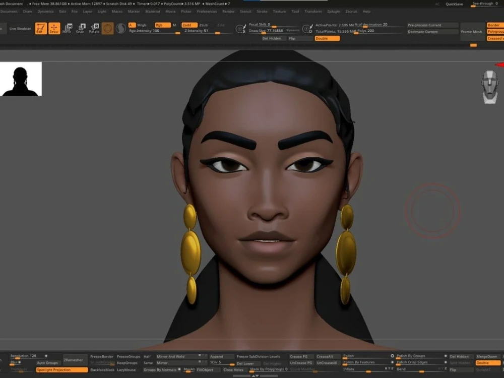The image size is (504, 378).
Task: Click the circle mode icon on Polish slider
Action: coord(392,356)
